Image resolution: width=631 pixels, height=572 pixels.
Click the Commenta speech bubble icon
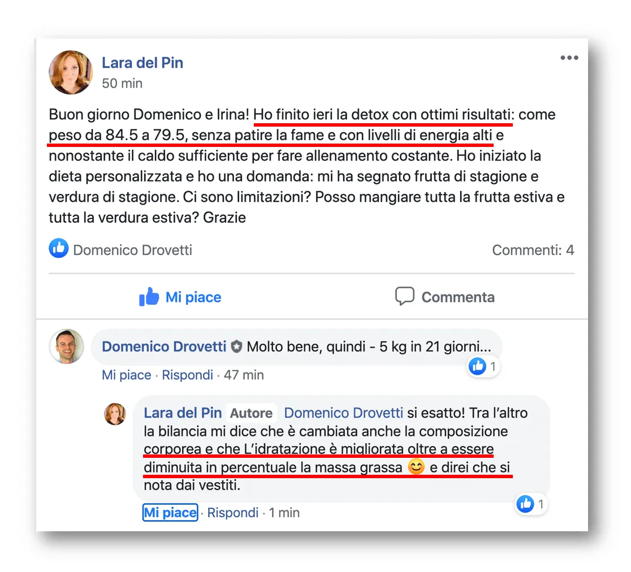[x=404, y=297]
